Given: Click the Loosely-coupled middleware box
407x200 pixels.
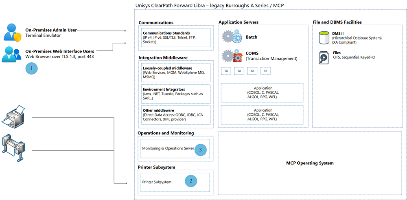Looking at the screenshot, I should click(176, 73).
